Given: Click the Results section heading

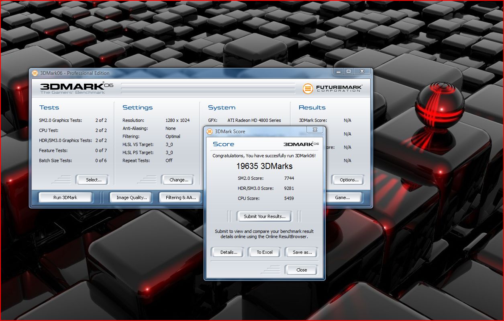Looking at the screenshot, I should (312, 107).
